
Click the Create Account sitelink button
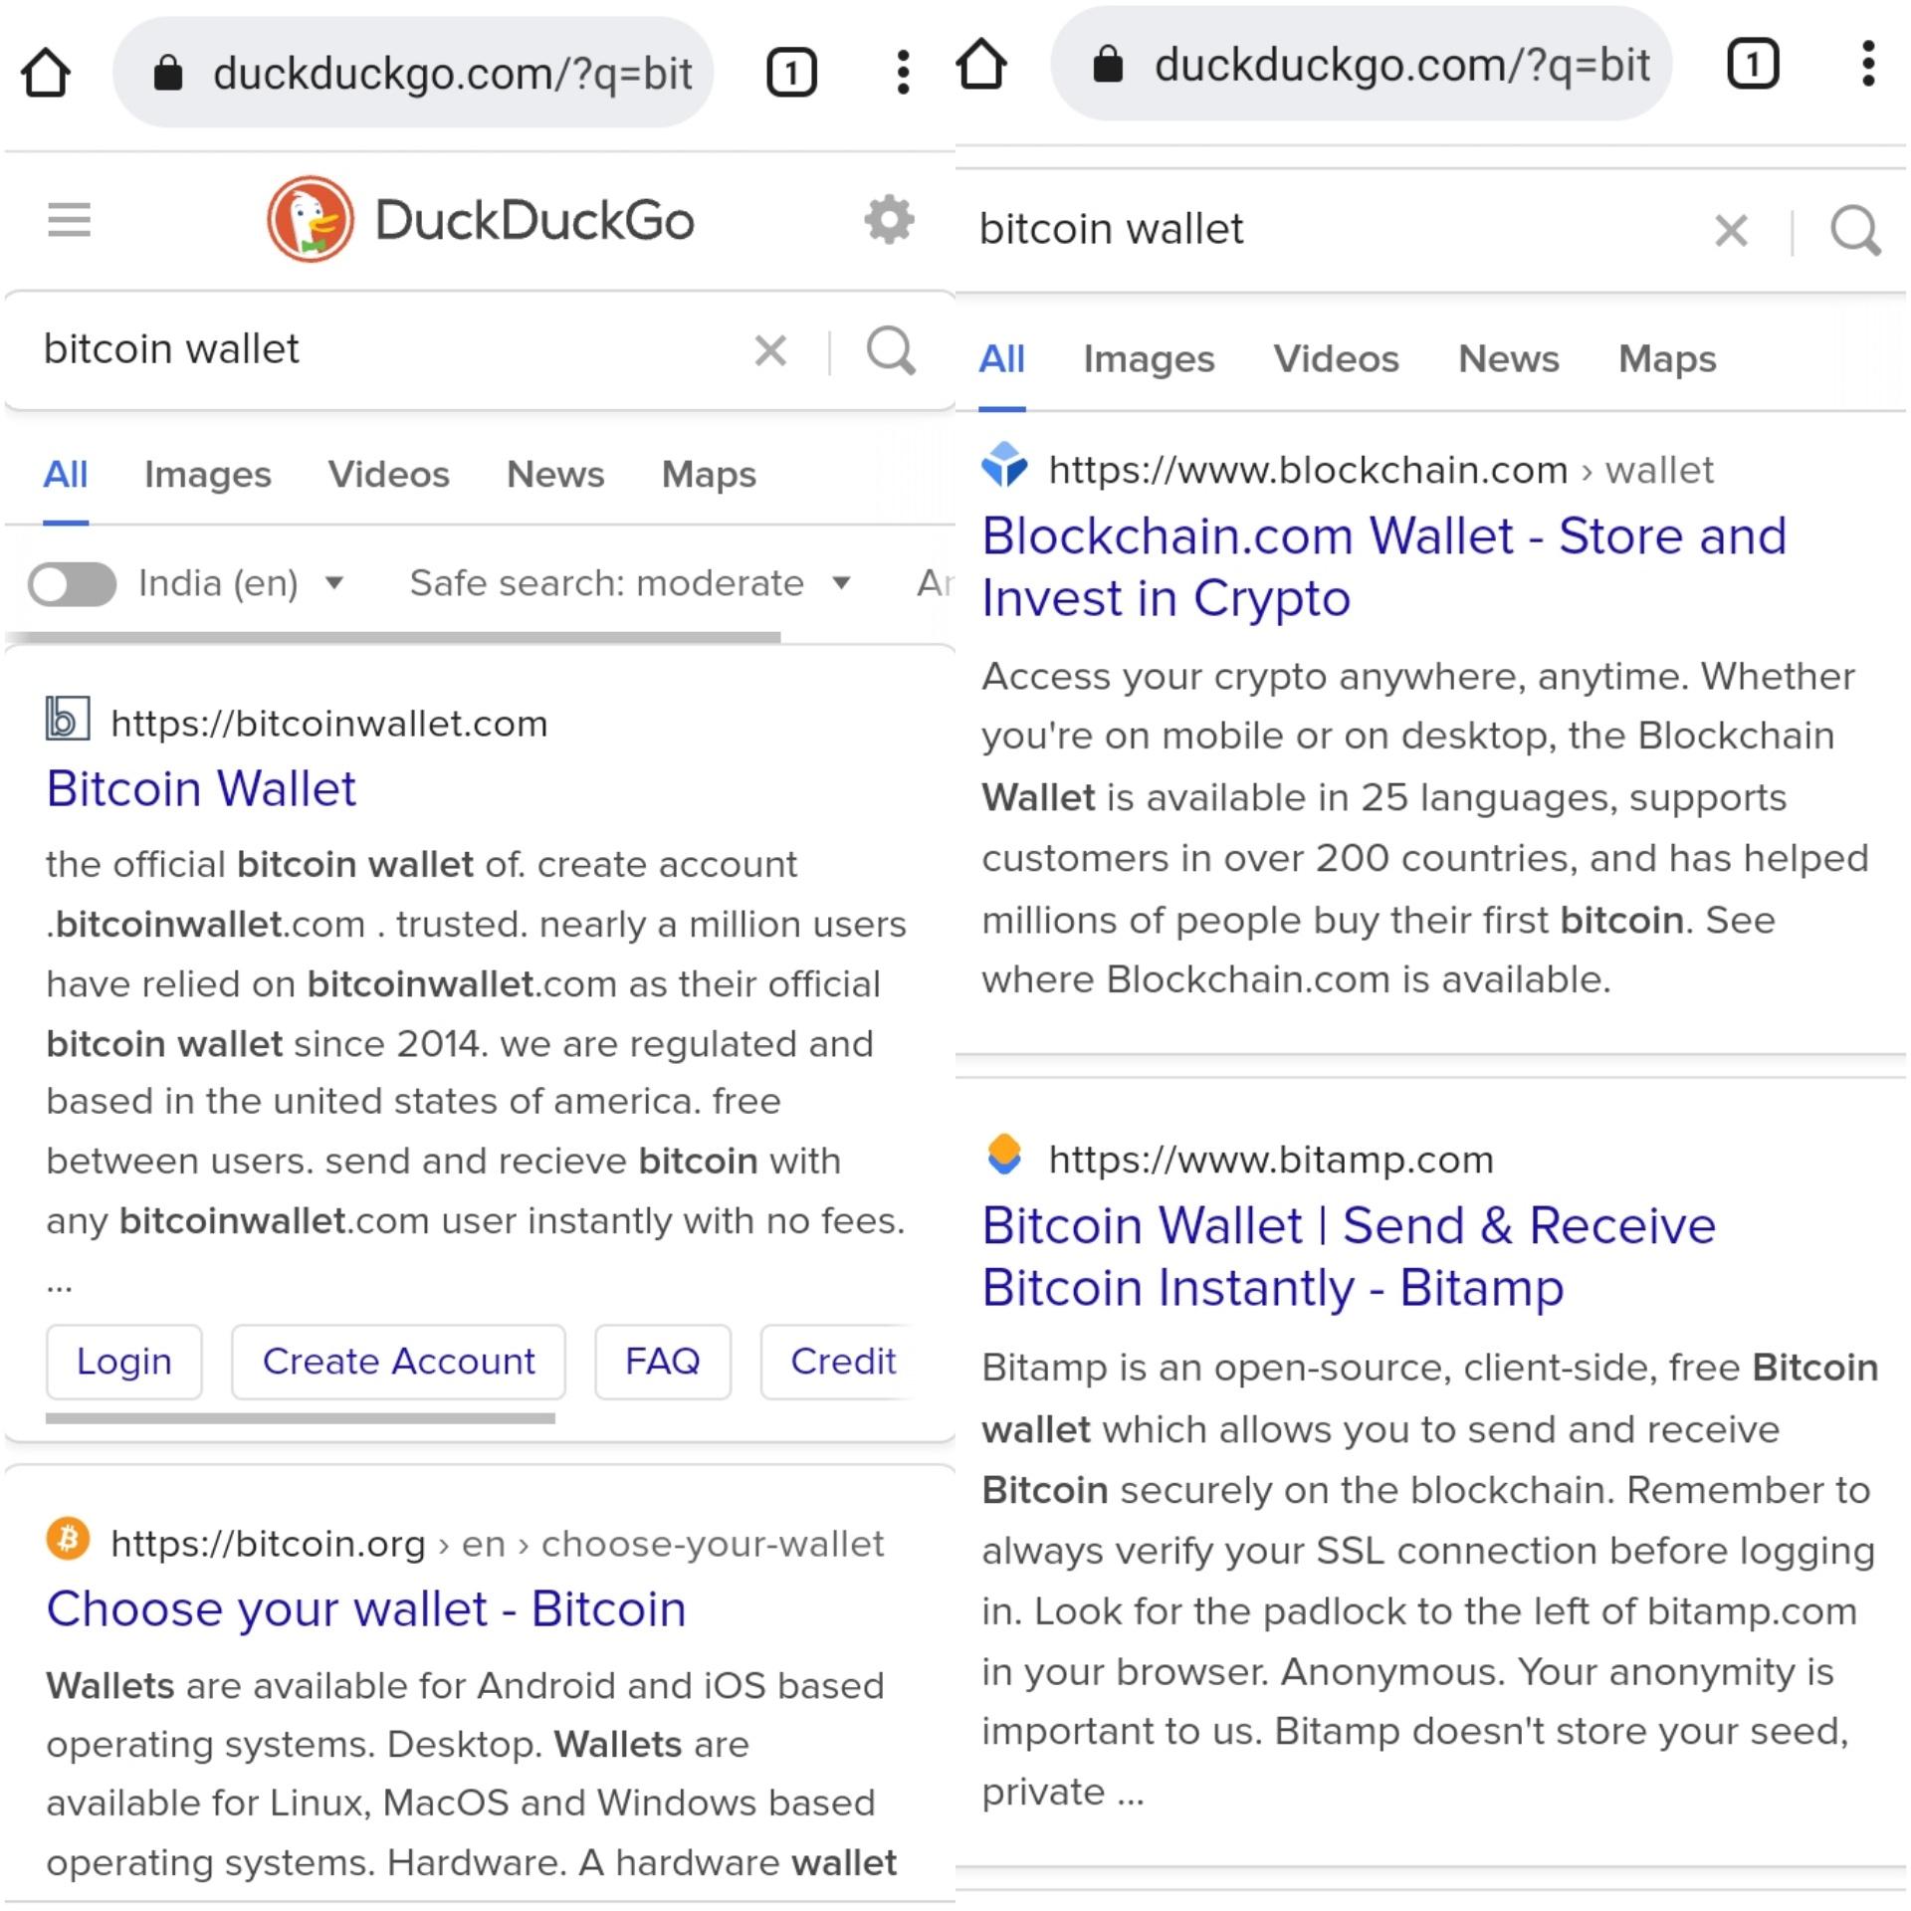tap(398, 1361)
